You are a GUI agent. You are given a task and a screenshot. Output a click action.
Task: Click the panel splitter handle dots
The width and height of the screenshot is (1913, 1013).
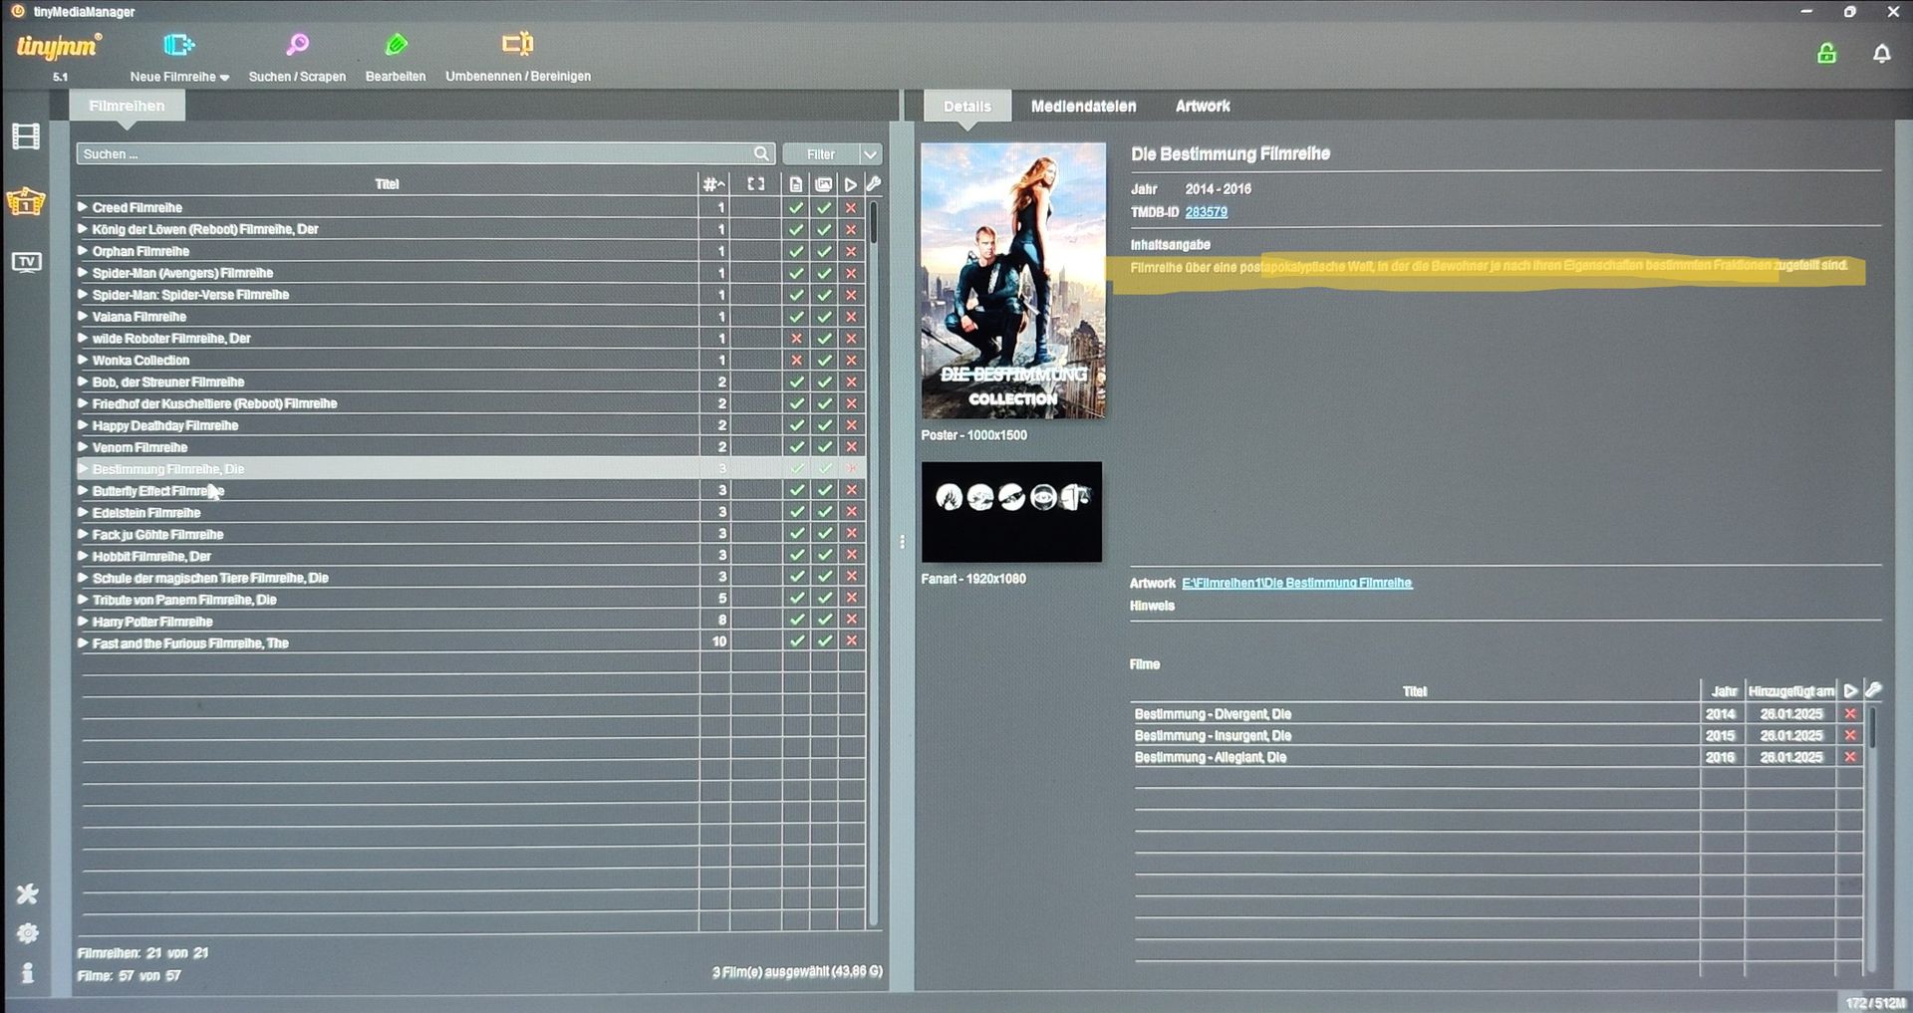(x=903, y=542)
